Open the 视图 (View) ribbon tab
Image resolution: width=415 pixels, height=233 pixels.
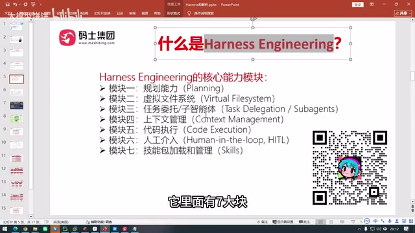tap(145, 13)
